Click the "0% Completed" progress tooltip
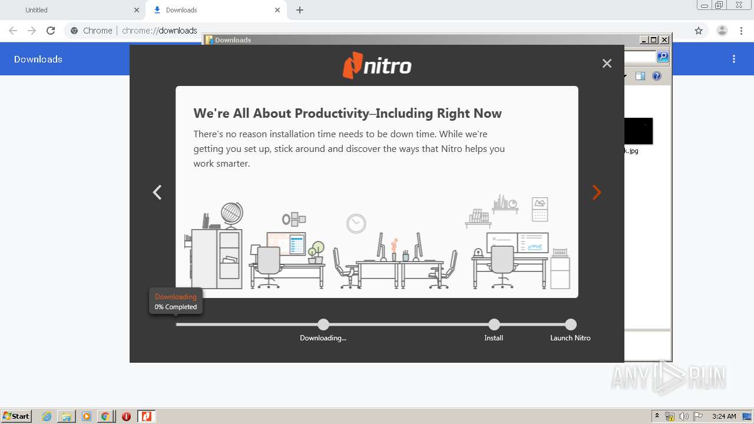This screenshot has width=754, height=424. tap(176, 302)
